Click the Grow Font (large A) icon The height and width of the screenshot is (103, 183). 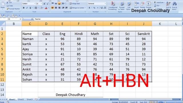coord(44,4)
